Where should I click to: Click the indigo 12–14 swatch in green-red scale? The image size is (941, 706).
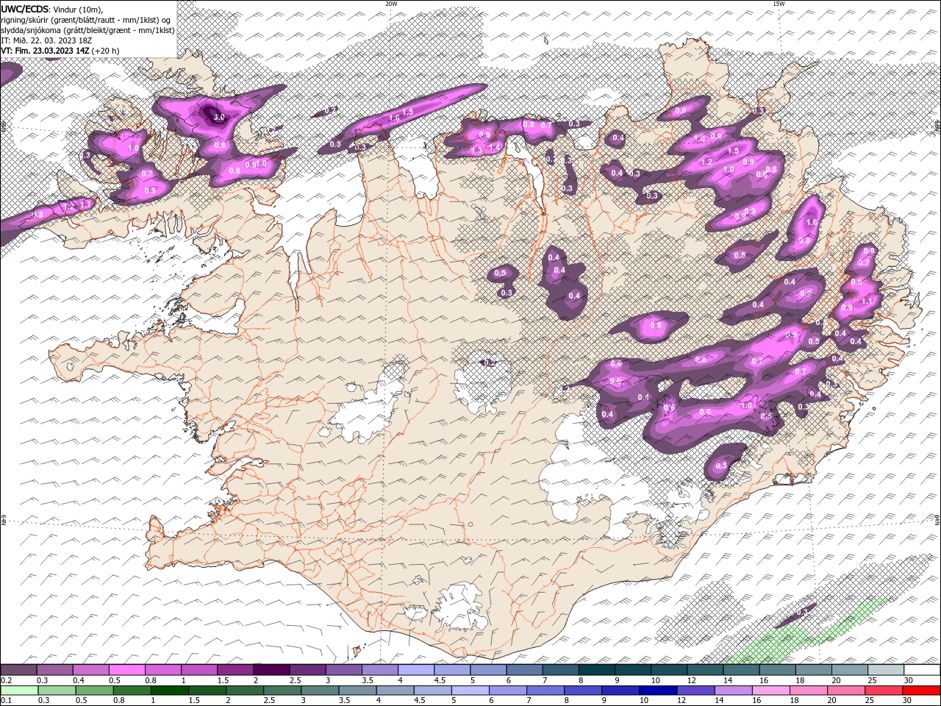click(695, 691)
